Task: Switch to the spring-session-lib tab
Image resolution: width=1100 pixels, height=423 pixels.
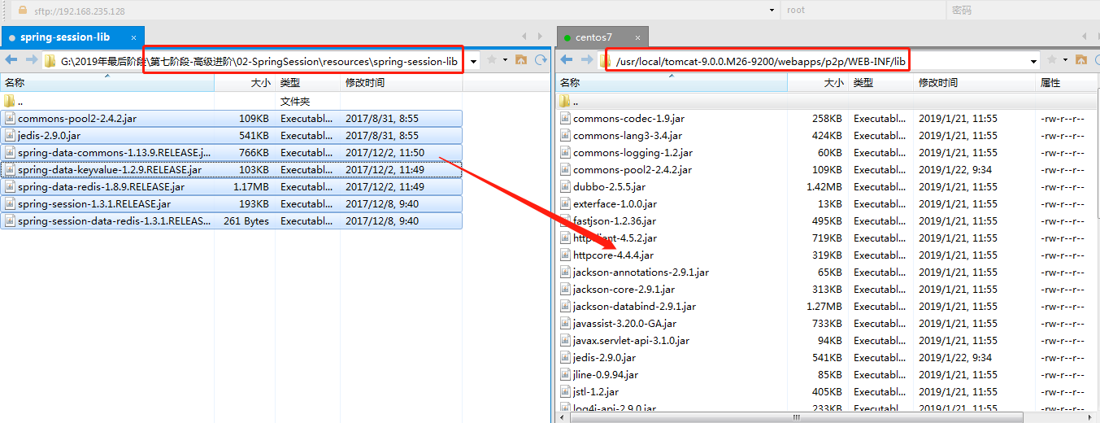Action: pos(65,37)
